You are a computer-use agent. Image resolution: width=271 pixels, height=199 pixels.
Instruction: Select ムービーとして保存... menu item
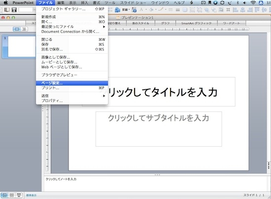72,62
